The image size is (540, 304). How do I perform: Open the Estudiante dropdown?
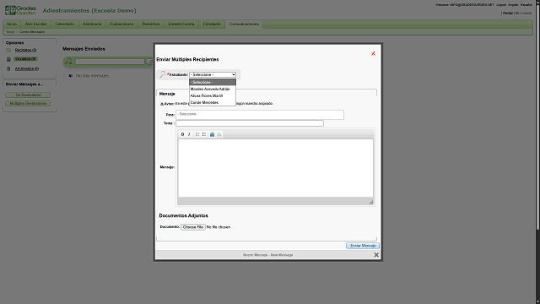point(213,74)
